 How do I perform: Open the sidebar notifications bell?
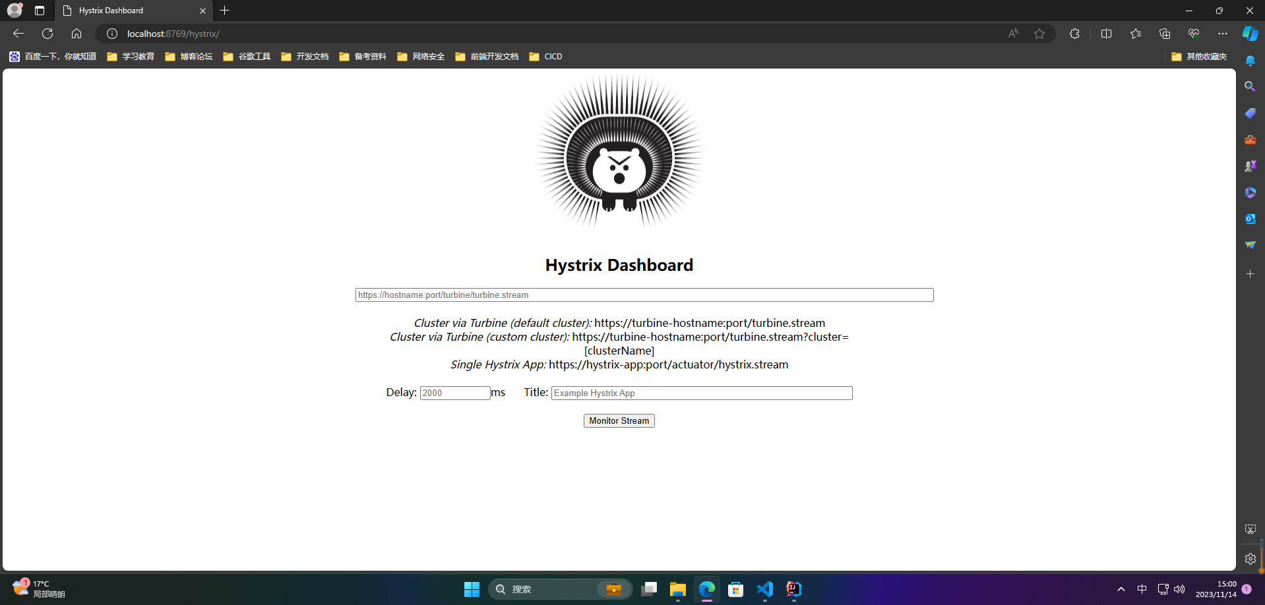[x=1250, y=61]
